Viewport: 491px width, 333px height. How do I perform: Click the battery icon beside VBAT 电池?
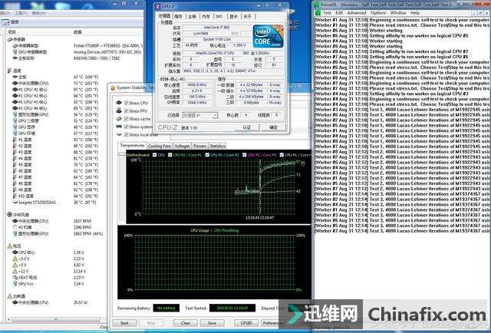pos(15,278)
